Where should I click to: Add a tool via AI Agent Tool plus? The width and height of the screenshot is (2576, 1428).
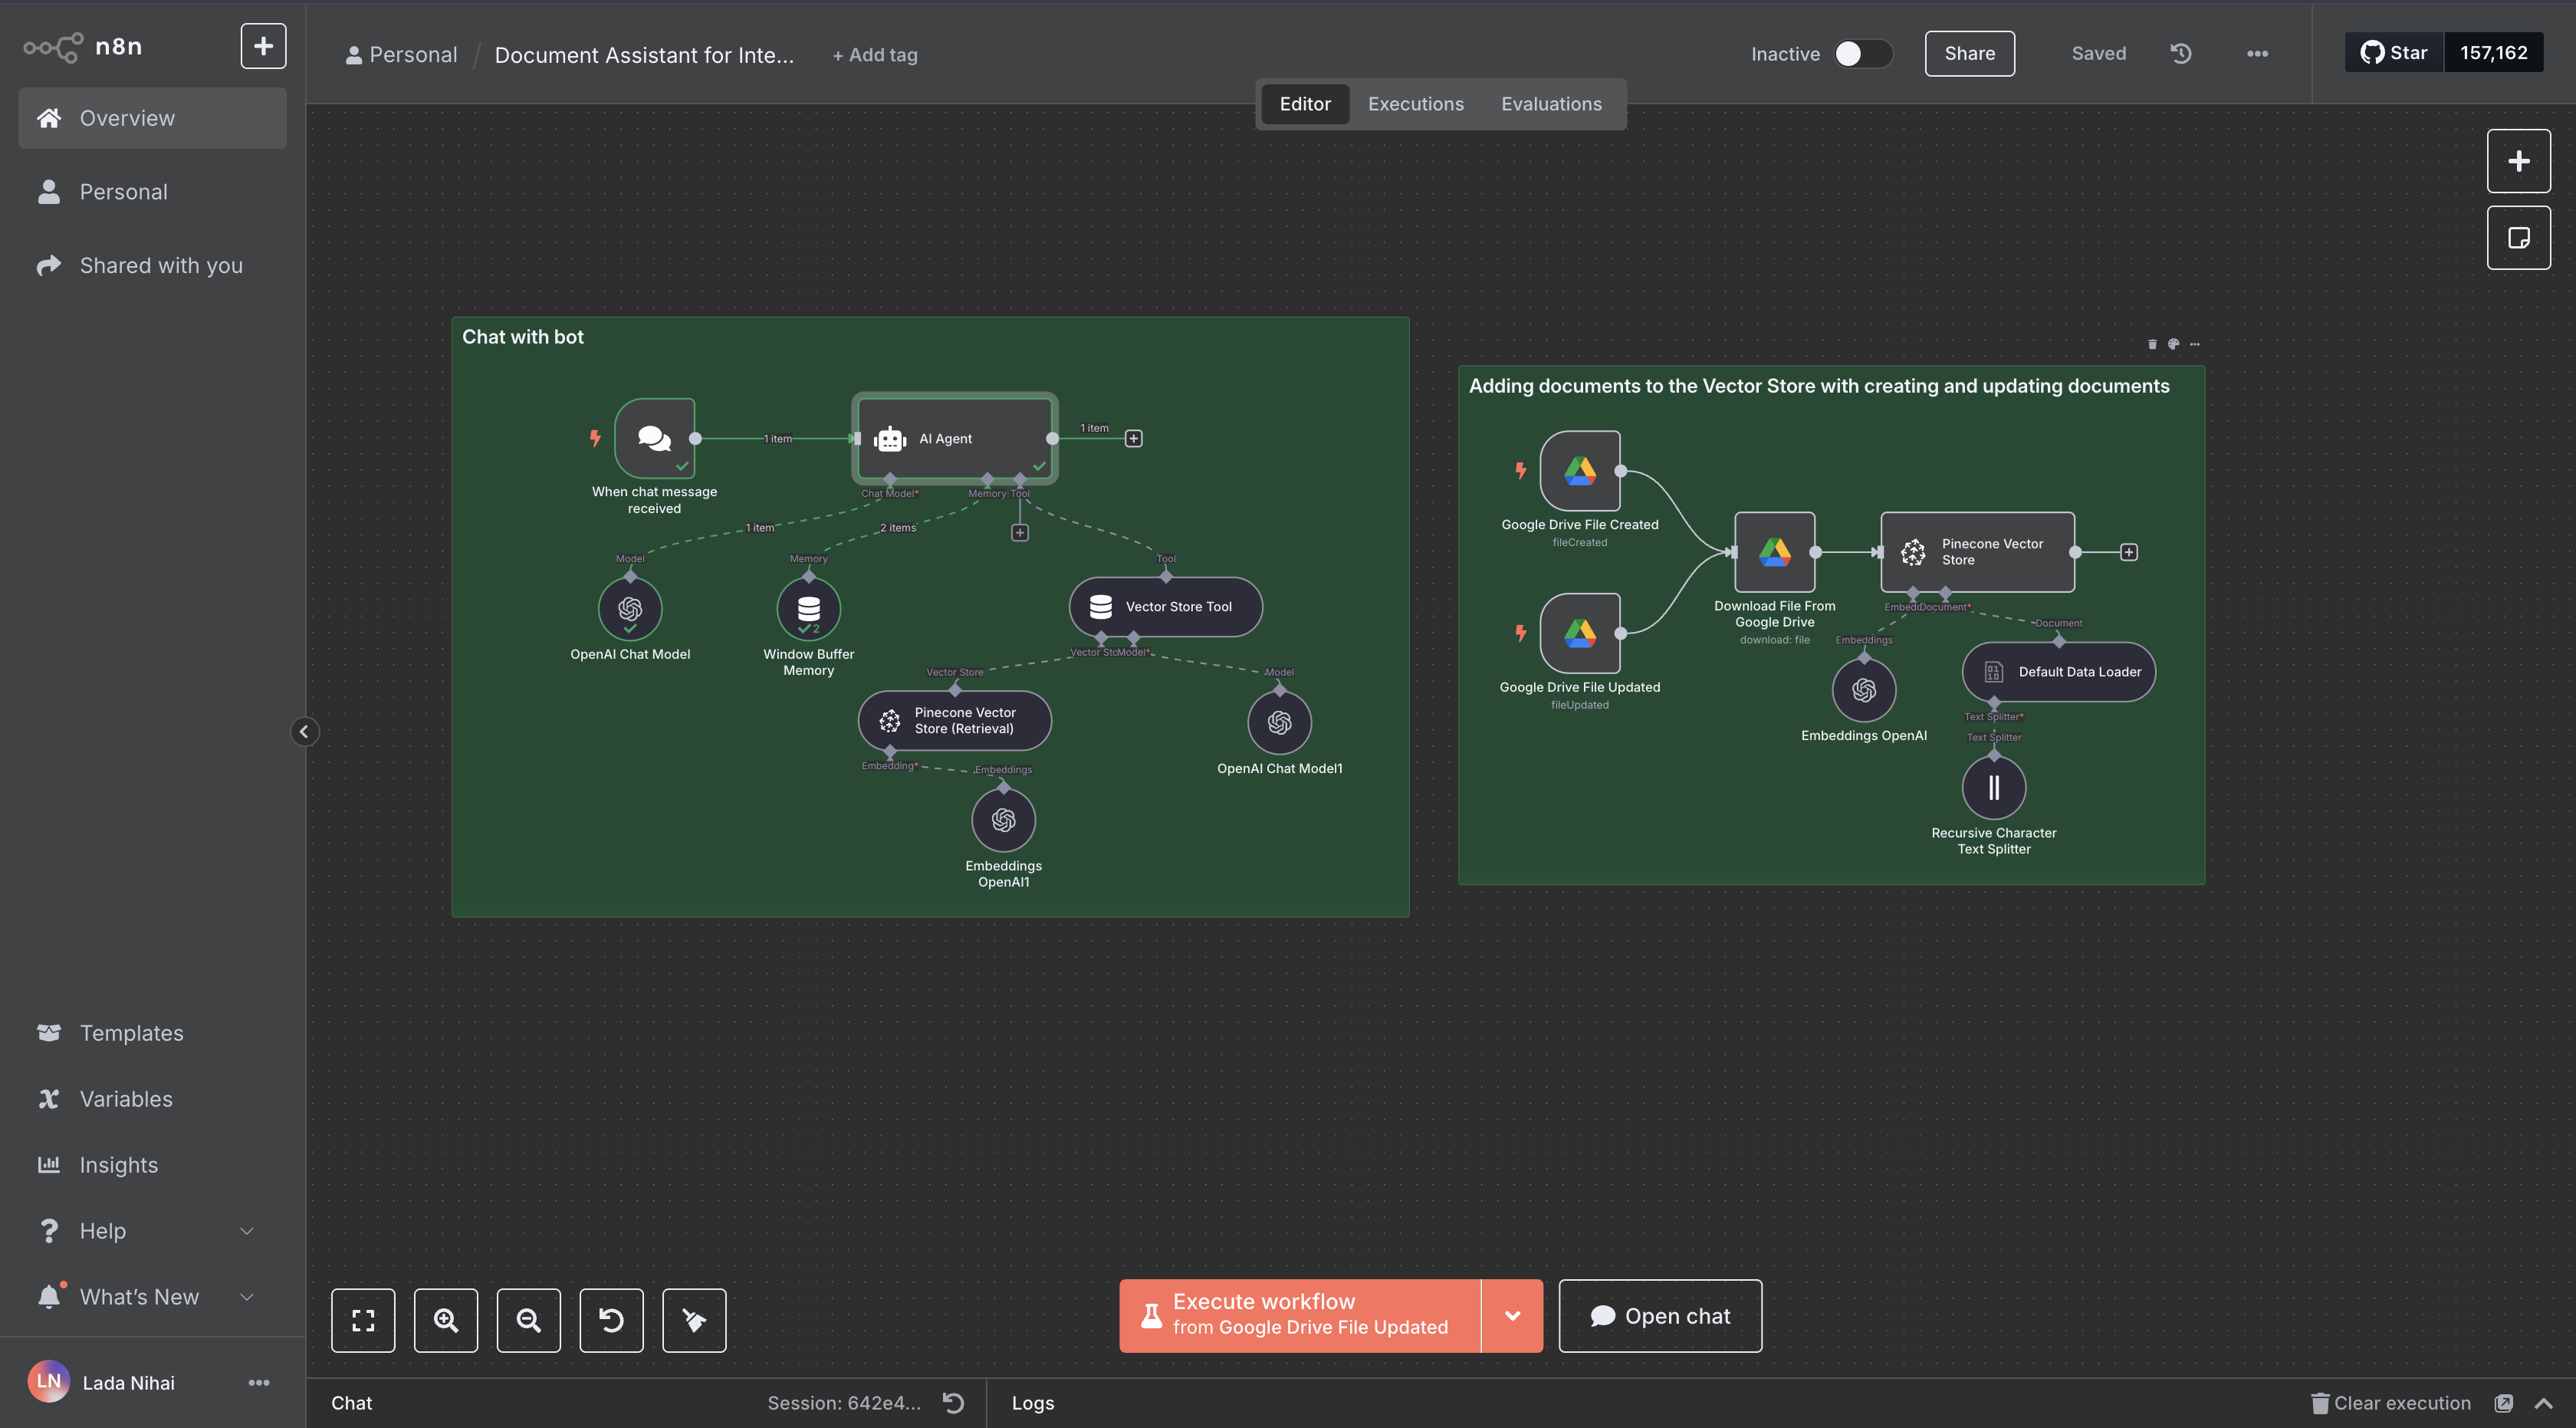pos(1020,533)
